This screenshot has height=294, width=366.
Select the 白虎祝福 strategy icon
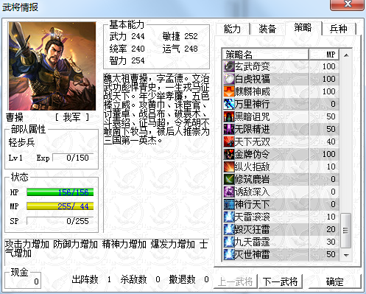click(229, 79)
